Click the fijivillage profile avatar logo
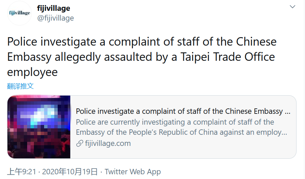Viewport: 305px width, 179px height. point(19,13)
